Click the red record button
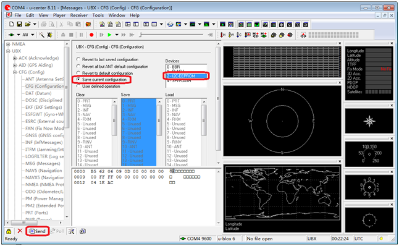 point(91,35)
